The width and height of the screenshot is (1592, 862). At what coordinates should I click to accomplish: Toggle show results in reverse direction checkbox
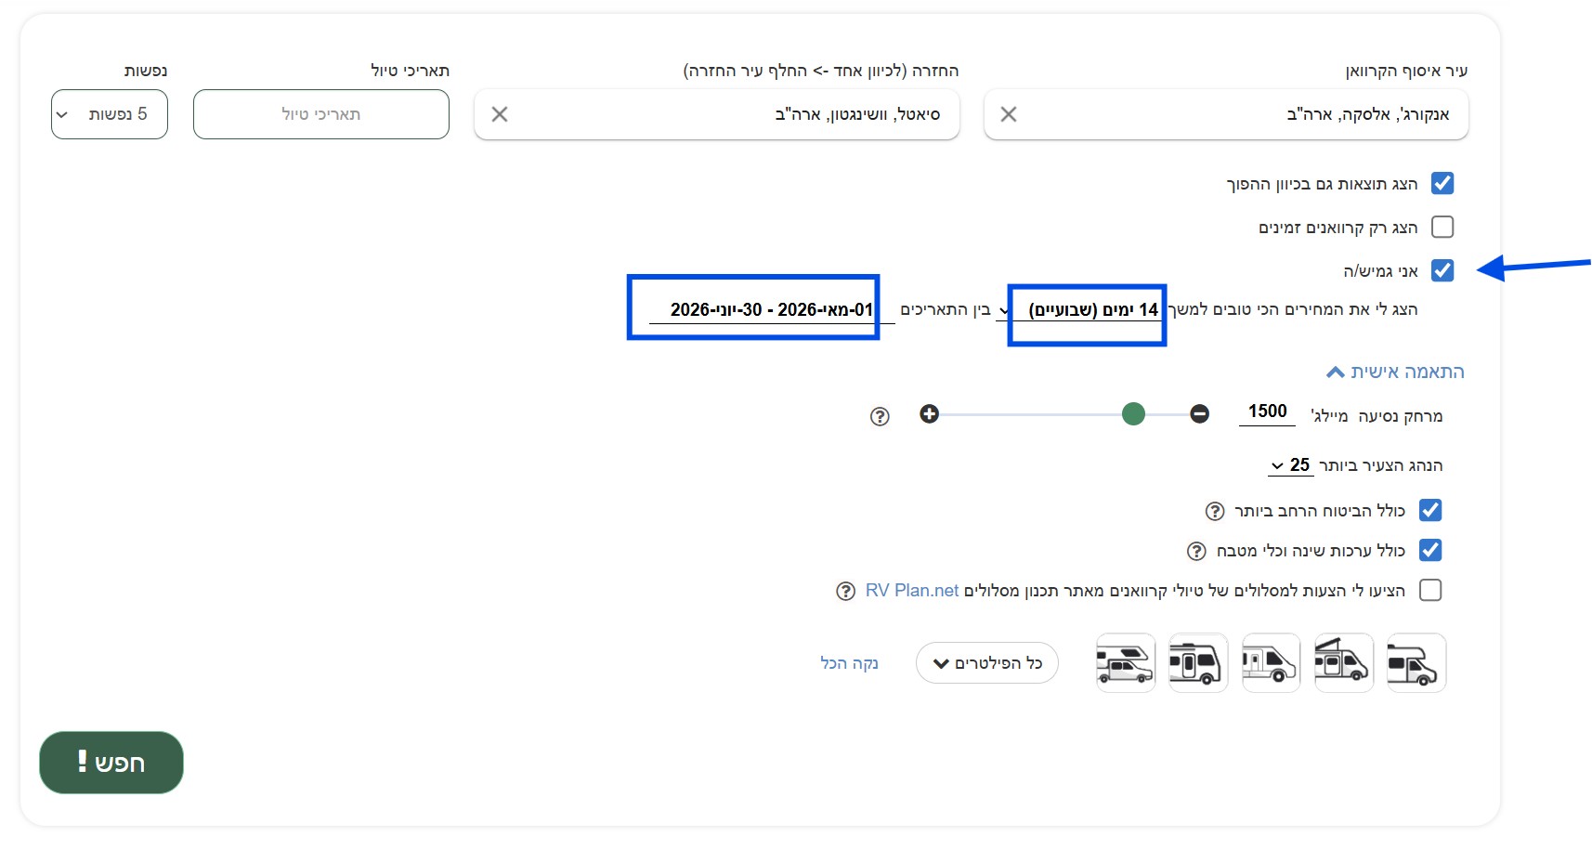[x=1442, y=184]
